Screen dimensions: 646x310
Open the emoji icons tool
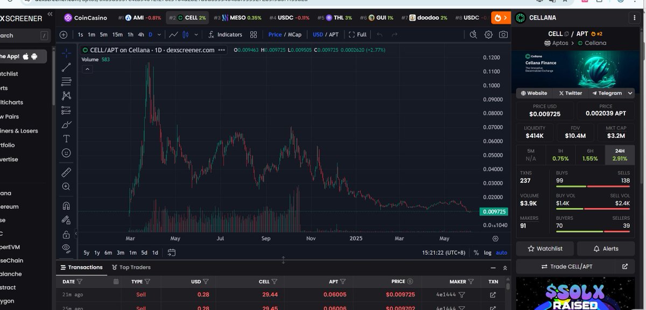(x=66, y=153)
